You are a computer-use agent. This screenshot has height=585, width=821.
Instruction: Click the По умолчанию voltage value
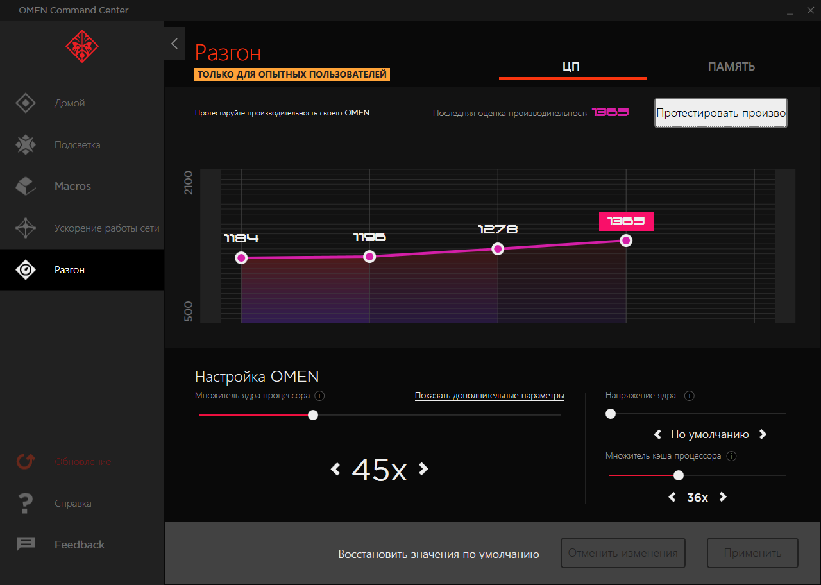709,434
